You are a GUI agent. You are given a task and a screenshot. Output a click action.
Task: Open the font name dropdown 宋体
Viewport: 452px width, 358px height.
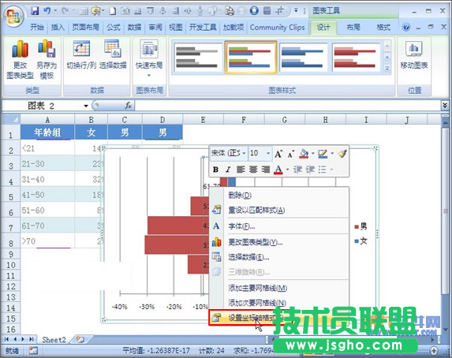244,153
